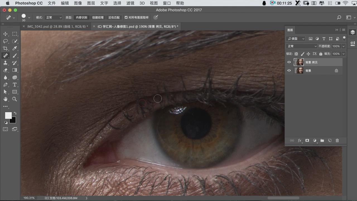The image size is (357, 201).
Task: Open the layer filter 类型 dropdown
Action: pos(296,39)
